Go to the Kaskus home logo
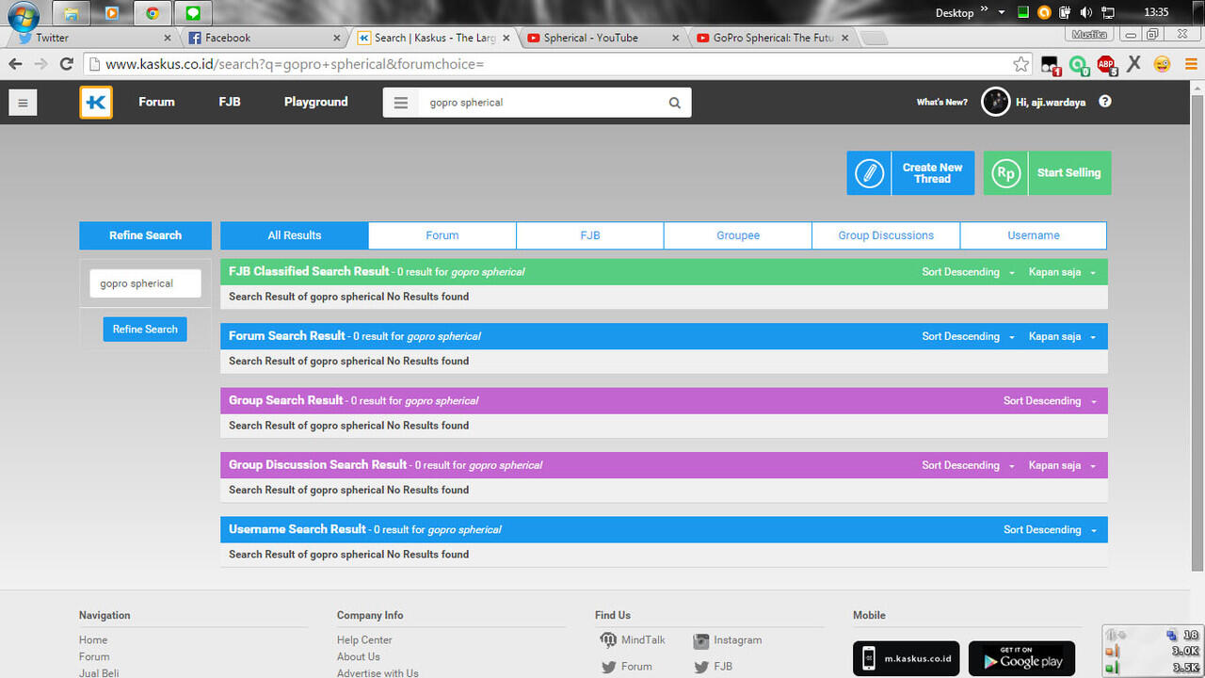Viewport: 1205px width, 678px height. point(96,102)
